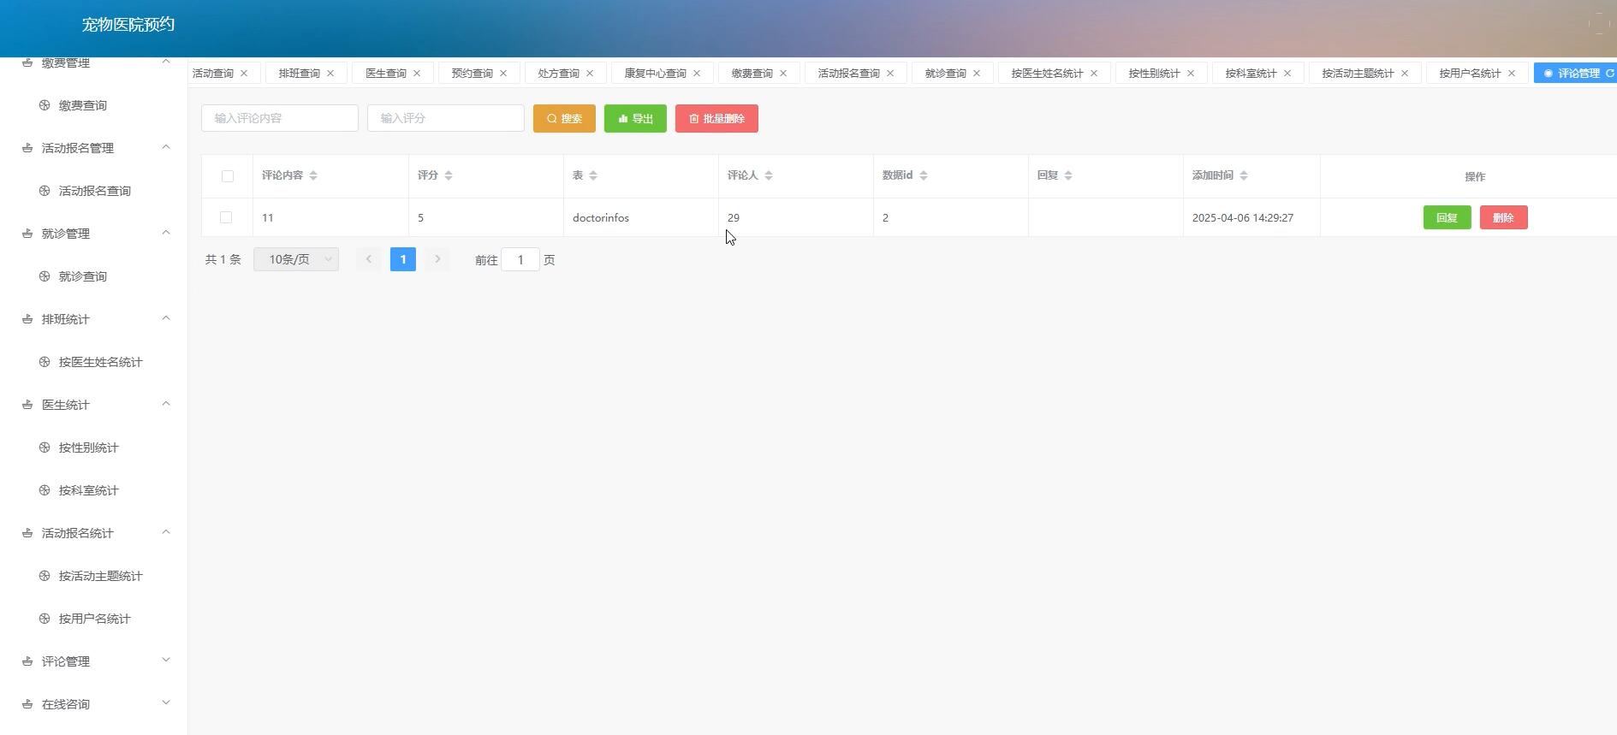Sort by 表 column arrows
The width and height of the screenshot is (1617, 735).
coord(593,175)
